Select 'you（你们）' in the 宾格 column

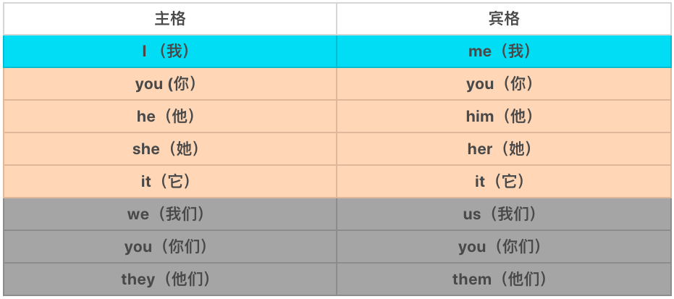pyautogui.click(x=504, y=247)
